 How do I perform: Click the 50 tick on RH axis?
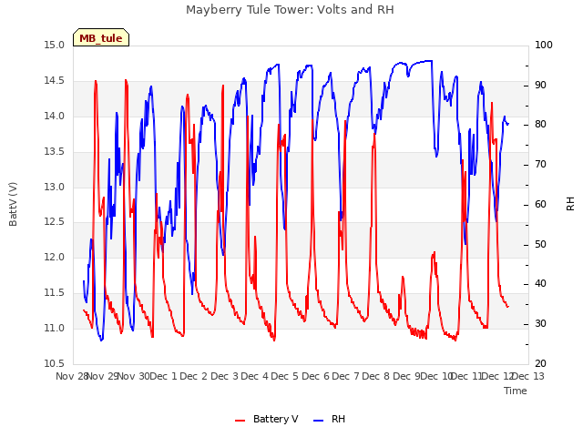click(x=540, y=245)
